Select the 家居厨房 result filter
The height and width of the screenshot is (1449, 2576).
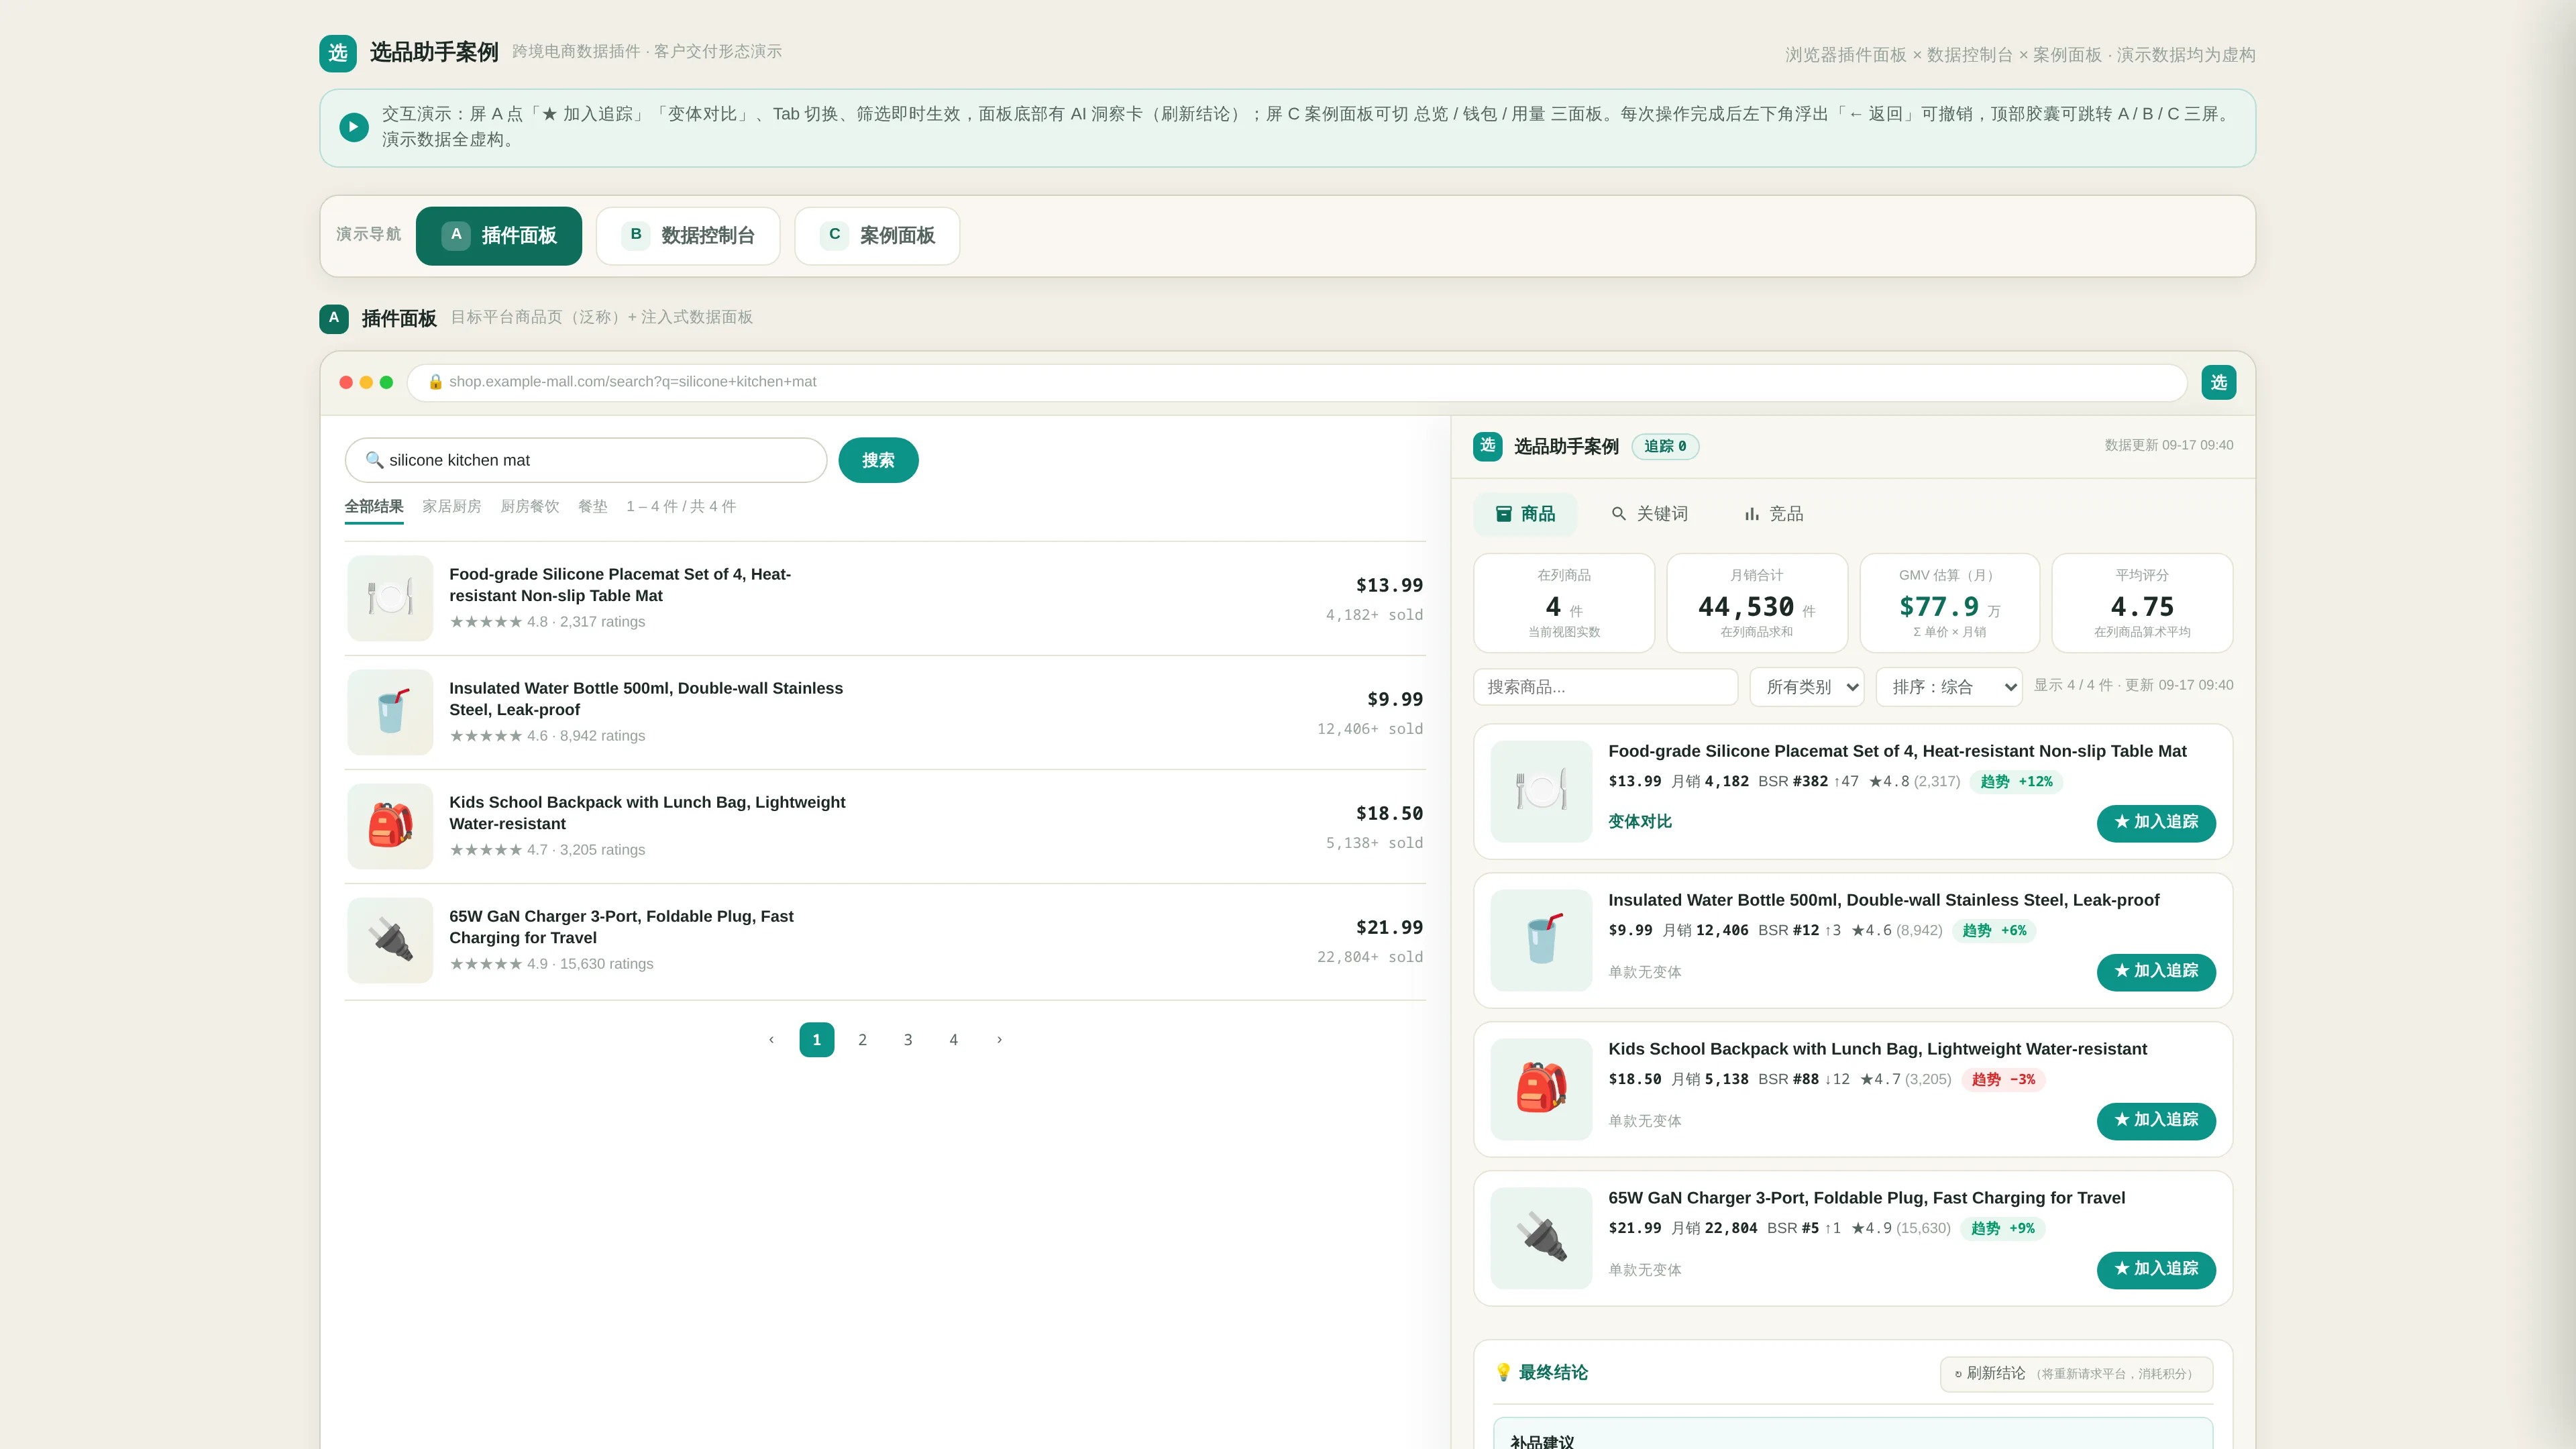(x=452, y=506)
